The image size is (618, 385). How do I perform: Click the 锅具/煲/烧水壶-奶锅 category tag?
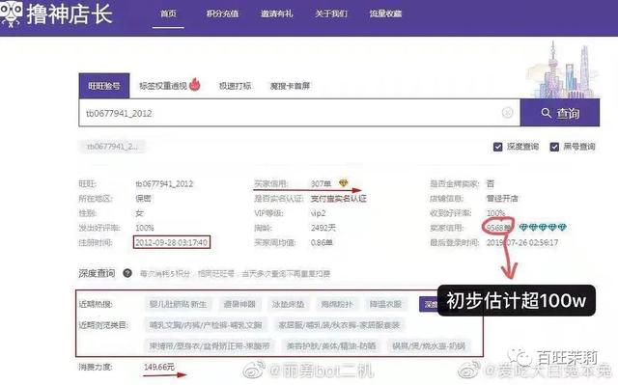click(x=429, y=346)
